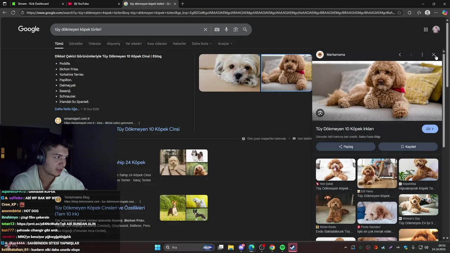Go to previous image in preview panel

(x=400, y=54)
